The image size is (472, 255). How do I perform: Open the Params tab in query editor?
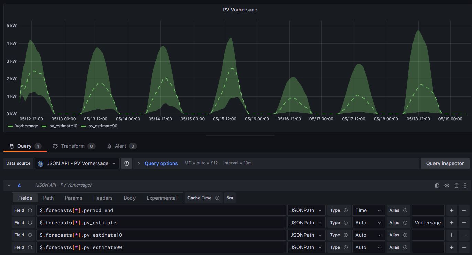73,198
